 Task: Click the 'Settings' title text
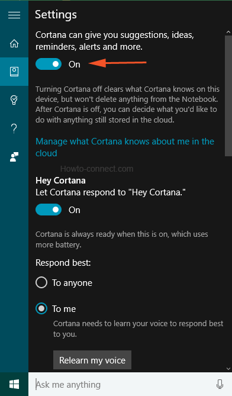56,15
